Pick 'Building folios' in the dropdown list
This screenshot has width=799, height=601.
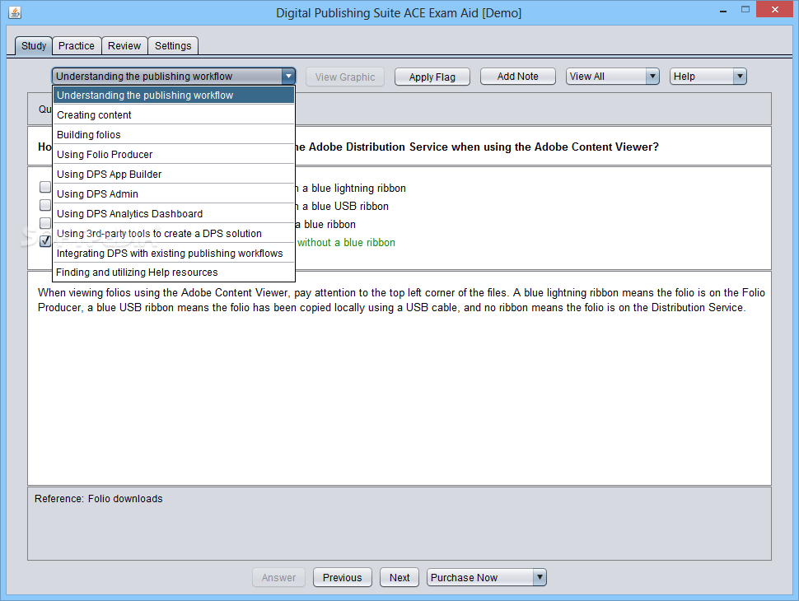point(174,135)
